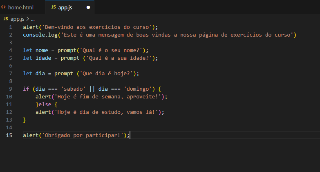Click line number 1 in the gutter
This screenshot has height=172, width=320.
11,27
